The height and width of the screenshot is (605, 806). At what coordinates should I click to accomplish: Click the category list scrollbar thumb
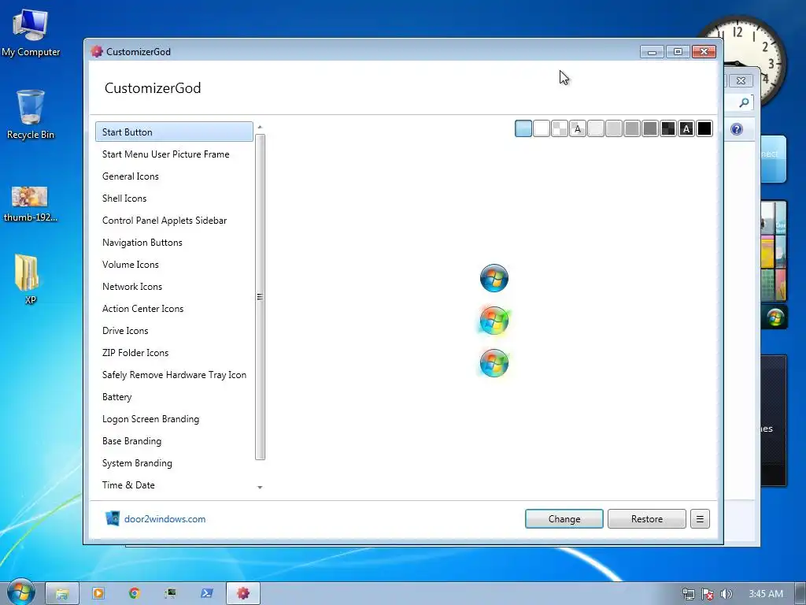tap(260, 297)
